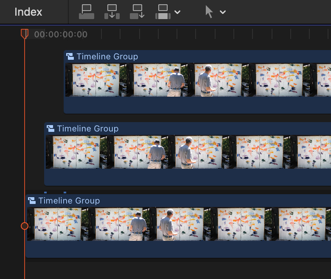This screenshot has height=279, width=331.
Task: Click the insert clip edit icon
Action: pyautogui.click(x=112, y=12)
